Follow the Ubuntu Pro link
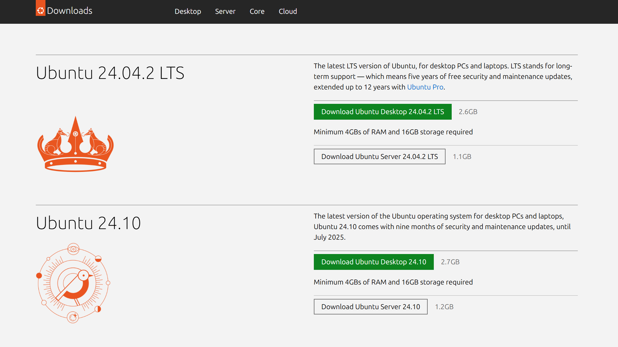 [425, 87]
